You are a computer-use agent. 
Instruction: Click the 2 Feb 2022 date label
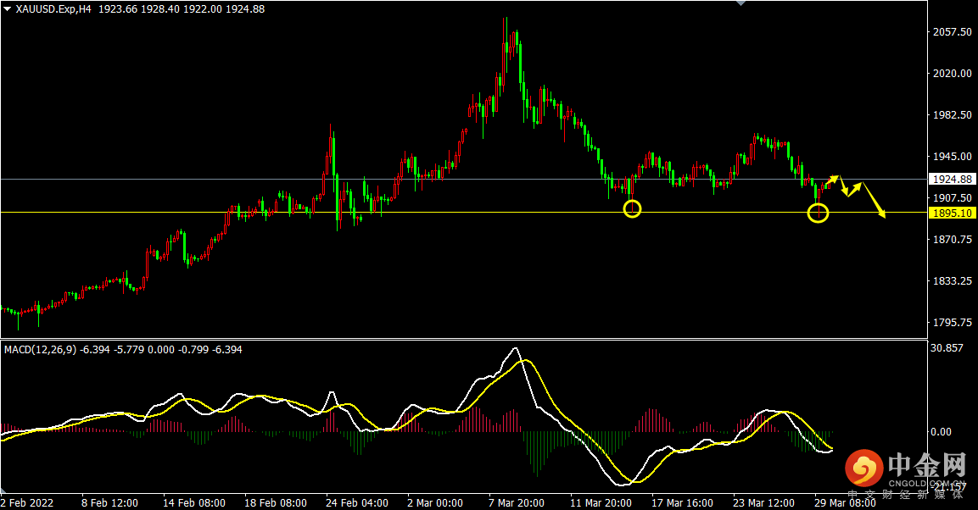tap(27, 503)
